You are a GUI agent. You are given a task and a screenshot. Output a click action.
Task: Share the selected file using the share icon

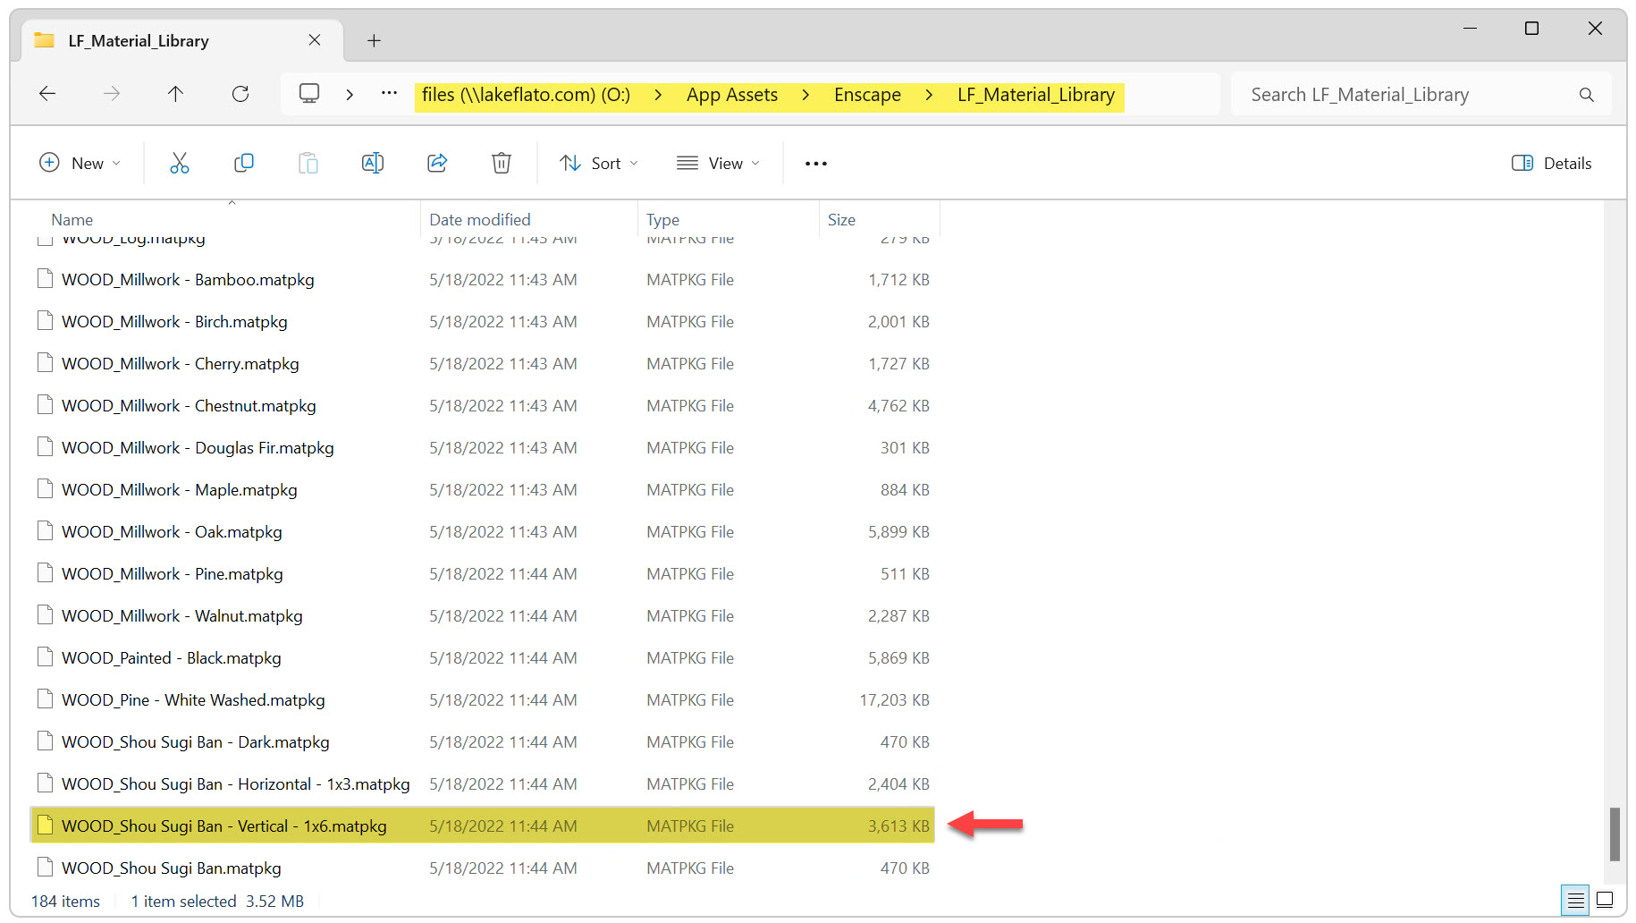pos(437,163)
